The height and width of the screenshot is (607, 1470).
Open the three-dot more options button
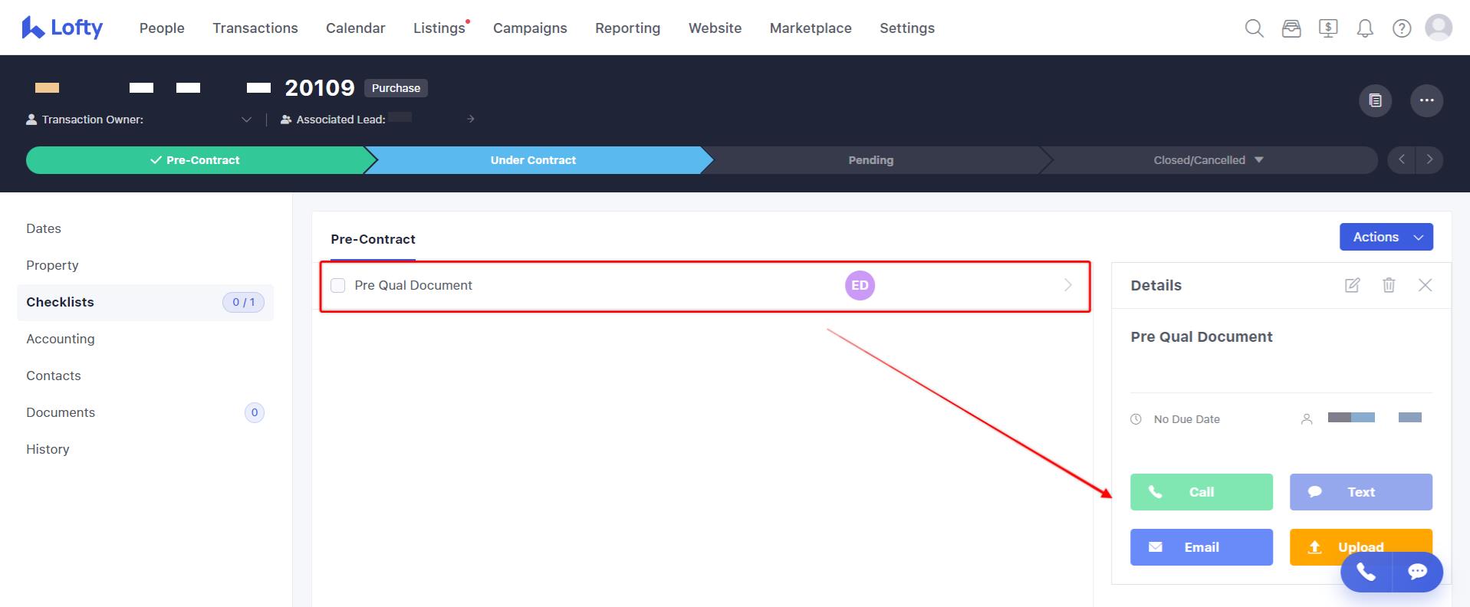coord(1427,100)
